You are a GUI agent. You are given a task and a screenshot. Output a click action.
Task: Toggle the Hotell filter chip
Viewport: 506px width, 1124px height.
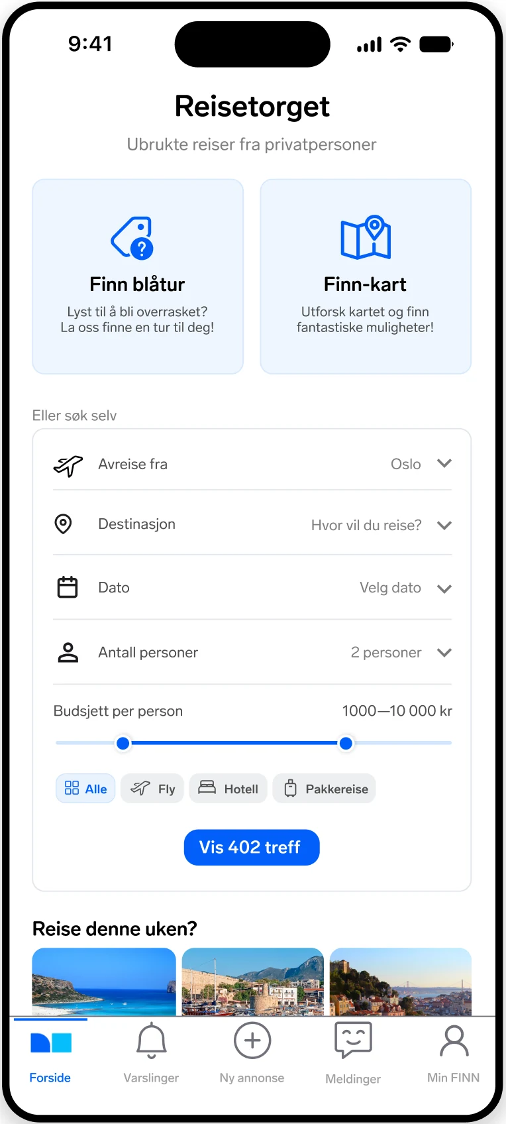coord(228,789)
